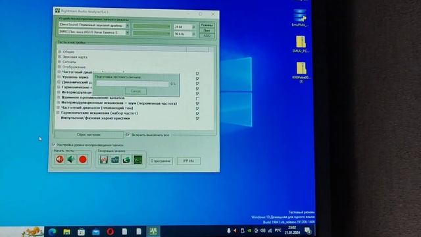Image resolution: width=421 pixels, height=237 pixels.
Task: Toggle checkbox for Интермодуляционные test row
Action: click(197, 93)
